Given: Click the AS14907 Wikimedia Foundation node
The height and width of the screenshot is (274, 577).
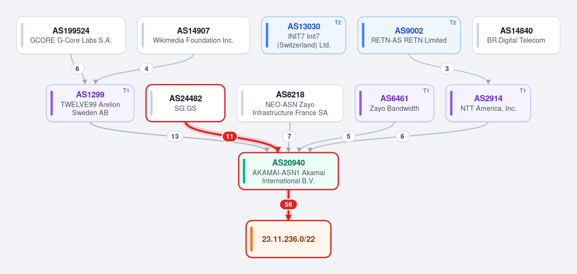Looking at the screenshot, I should [x=193, y=35].
